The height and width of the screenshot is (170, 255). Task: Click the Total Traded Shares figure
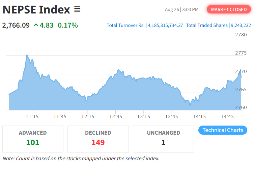(x=241, y=25)
